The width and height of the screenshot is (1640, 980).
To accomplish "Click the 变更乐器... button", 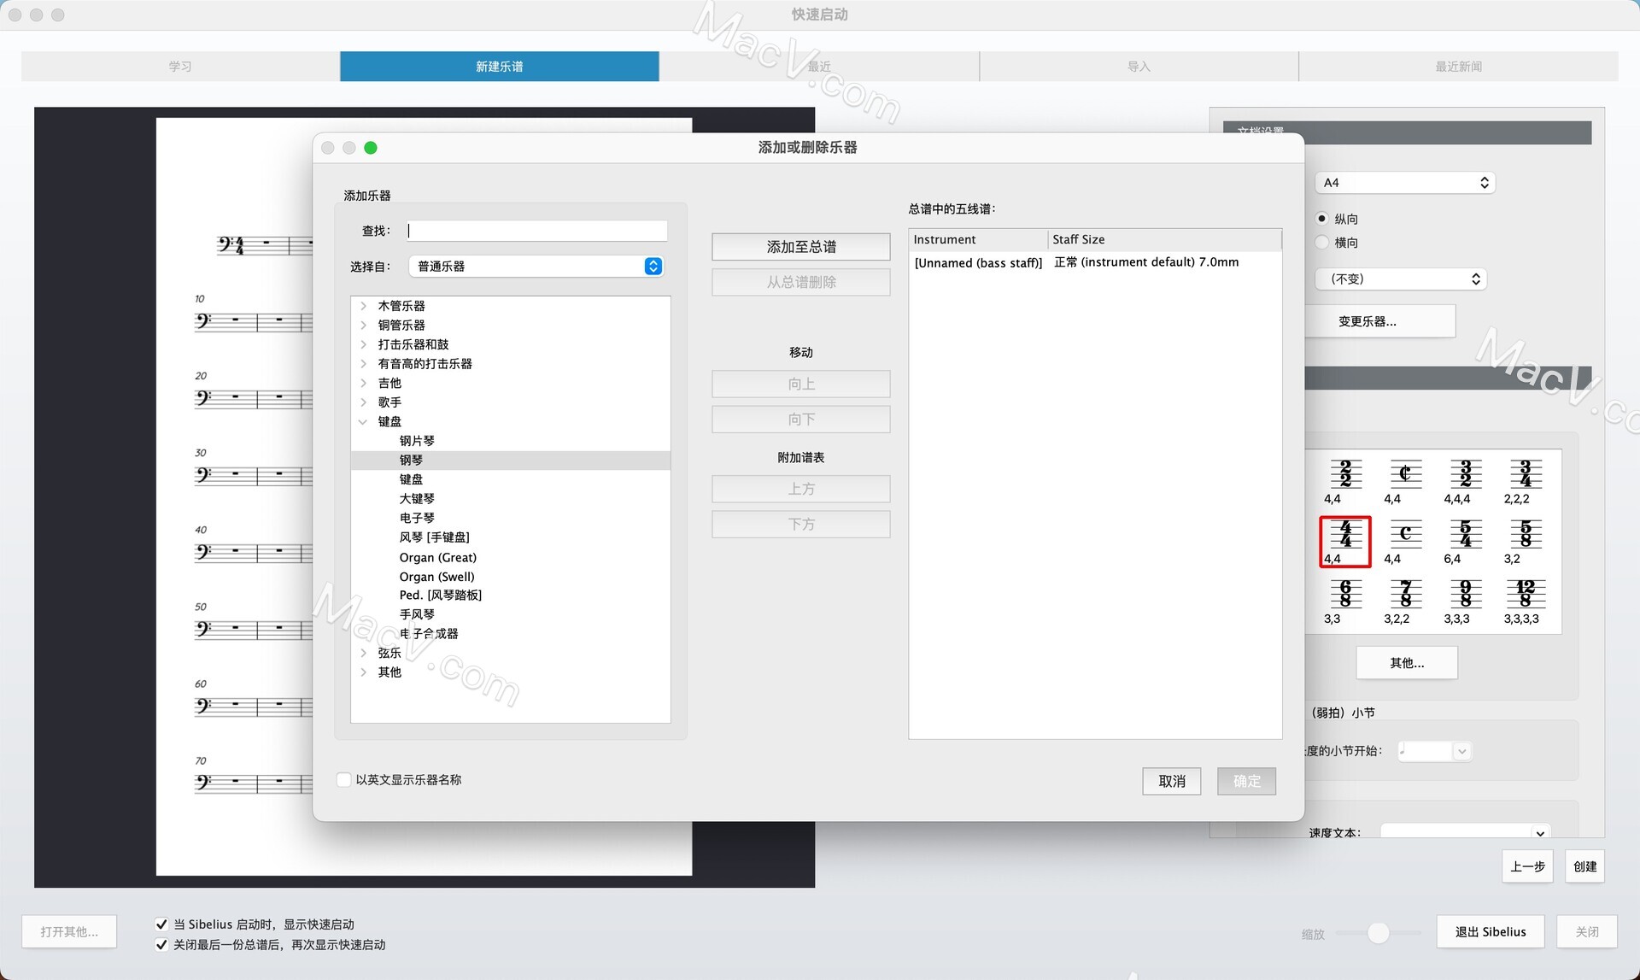I will click(1379, 321).
